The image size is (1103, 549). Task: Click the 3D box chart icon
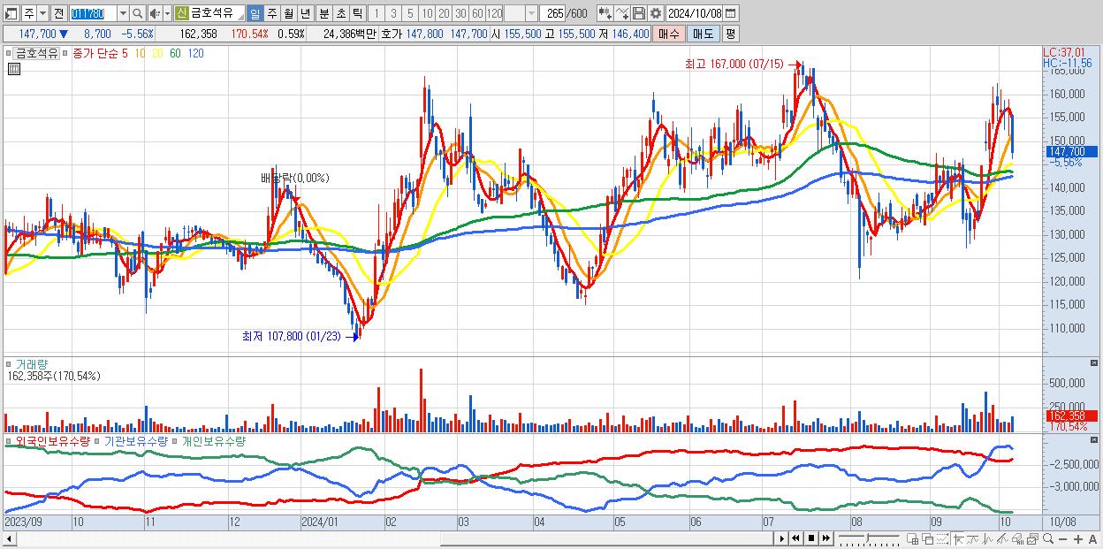point(1017,538)
